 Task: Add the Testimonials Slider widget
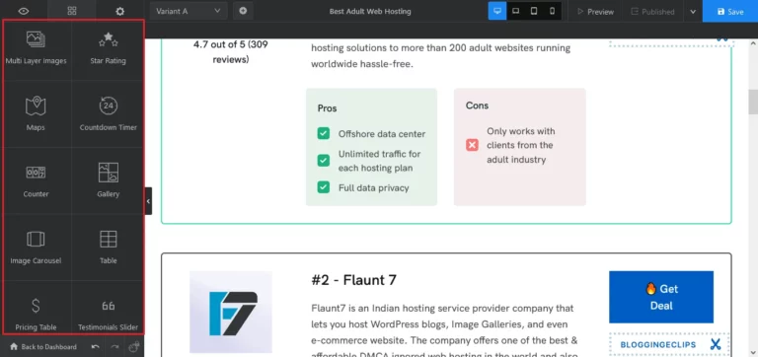[108, 313]
